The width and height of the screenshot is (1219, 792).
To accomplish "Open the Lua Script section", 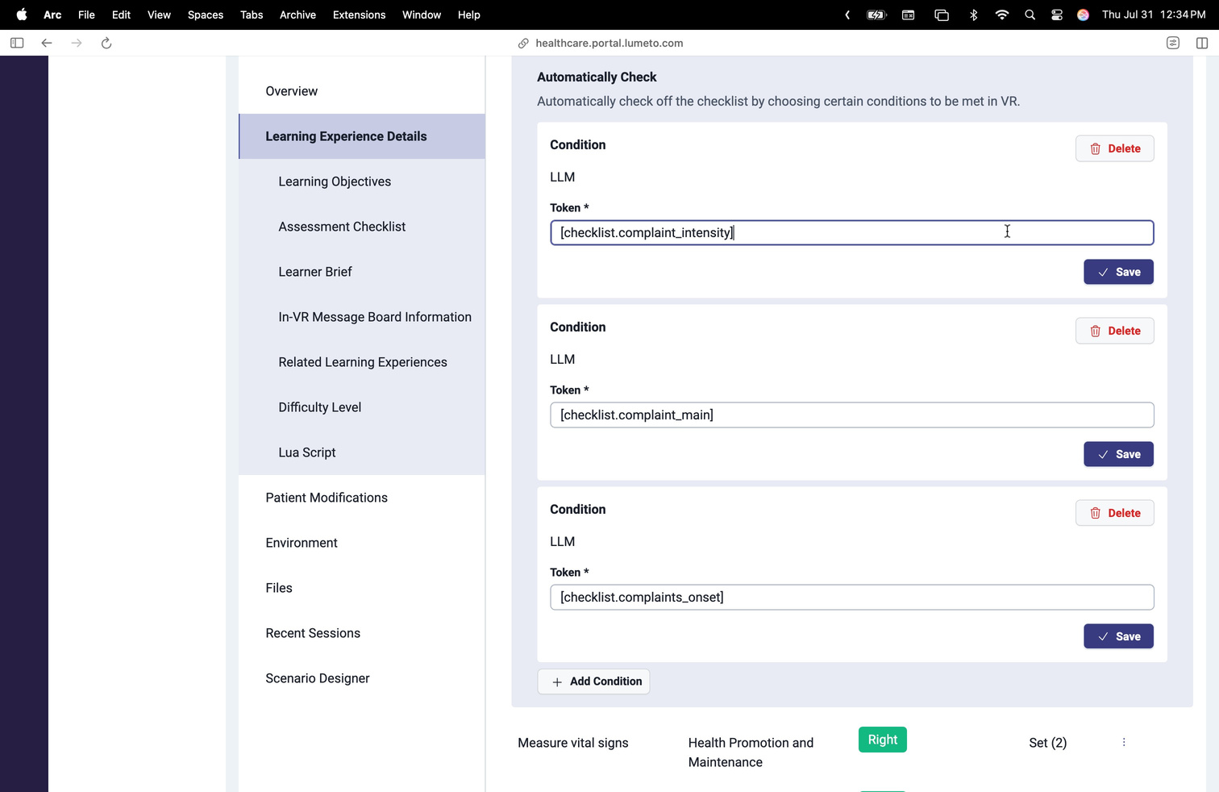I will click(x=307, y=452).
